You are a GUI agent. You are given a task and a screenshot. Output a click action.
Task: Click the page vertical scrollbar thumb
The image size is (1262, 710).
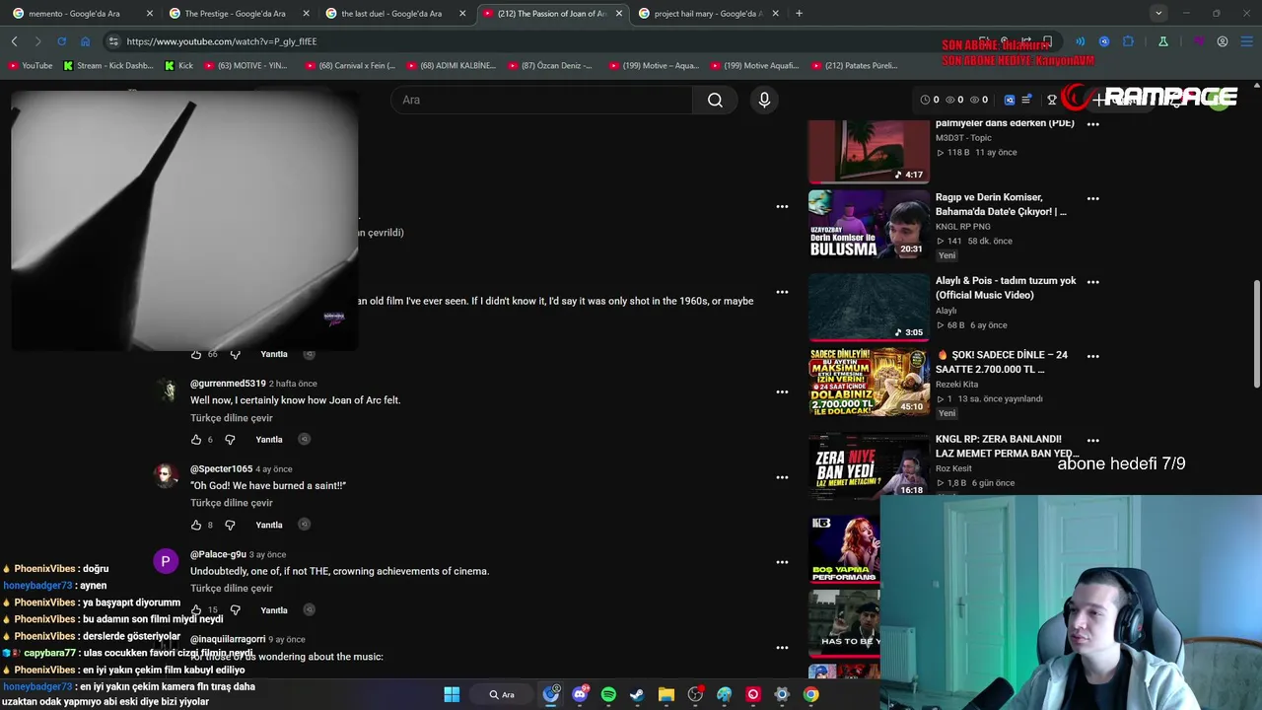[x=1256, y=333]
